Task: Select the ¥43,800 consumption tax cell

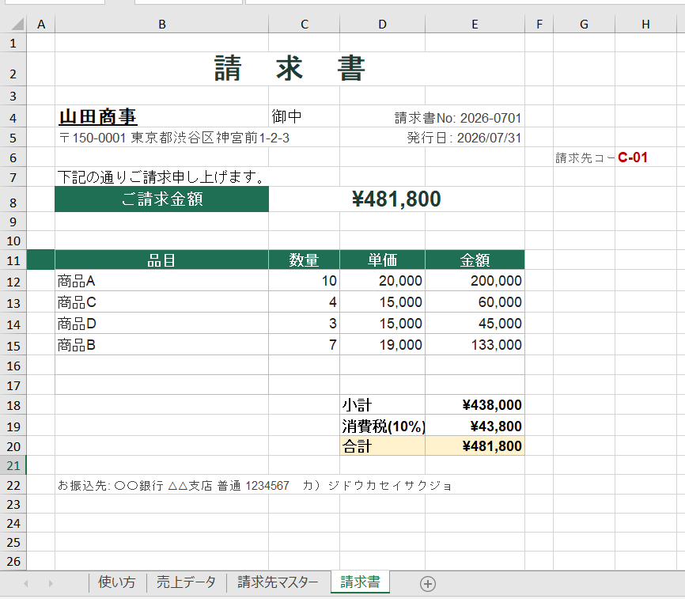Action: 475,426
